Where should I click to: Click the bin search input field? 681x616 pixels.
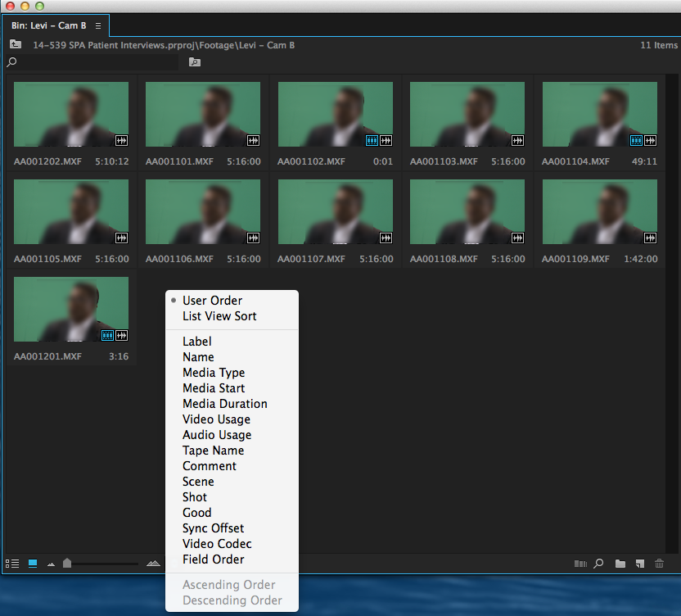coord(97,62)
